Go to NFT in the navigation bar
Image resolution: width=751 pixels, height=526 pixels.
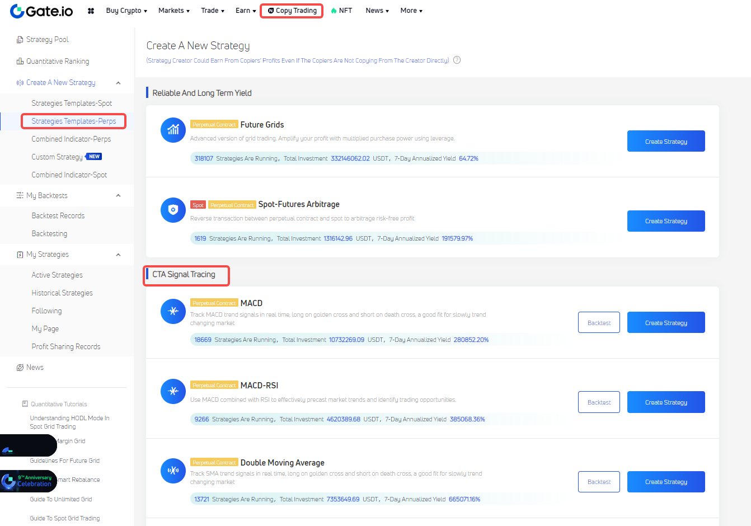pos(341,11)
